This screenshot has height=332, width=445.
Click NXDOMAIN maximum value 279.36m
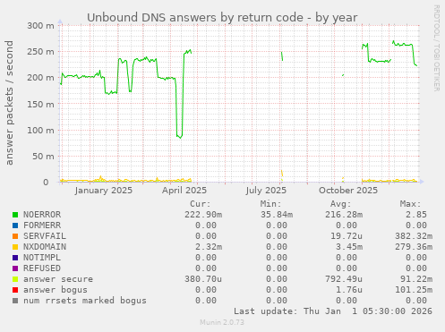[x=414, y=247]
